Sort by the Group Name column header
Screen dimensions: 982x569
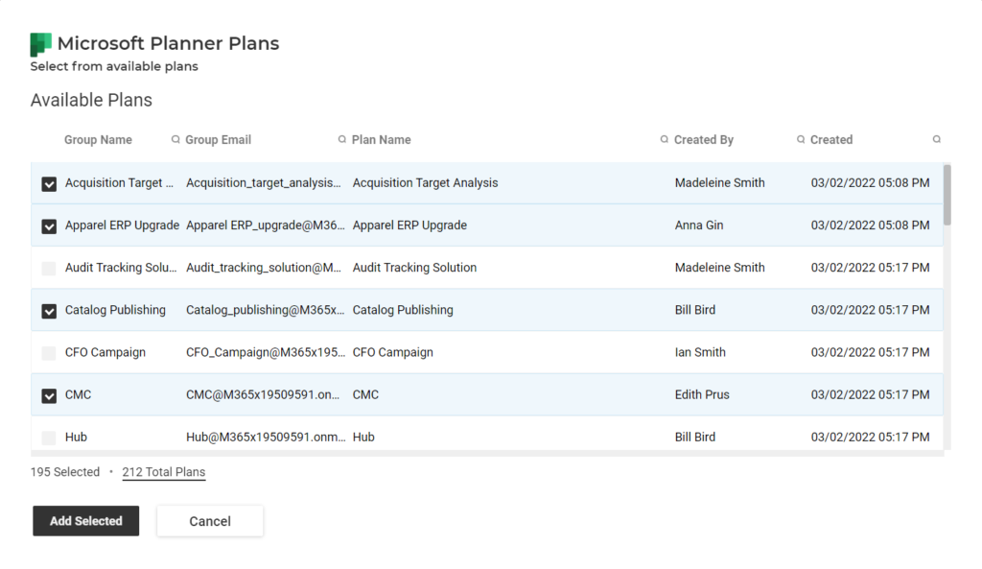[98, 139]
